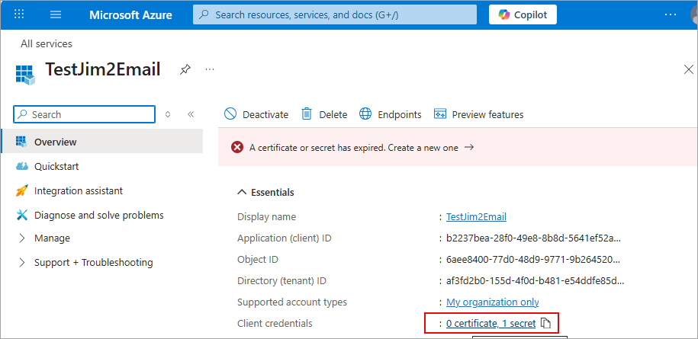This screenshot has width=698, height=339.
Task: Open the hamburger portal menu
Action: point(56,14)
